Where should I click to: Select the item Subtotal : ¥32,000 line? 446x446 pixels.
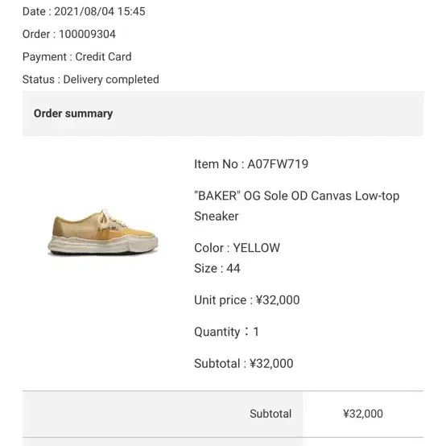tap(243, 364)
